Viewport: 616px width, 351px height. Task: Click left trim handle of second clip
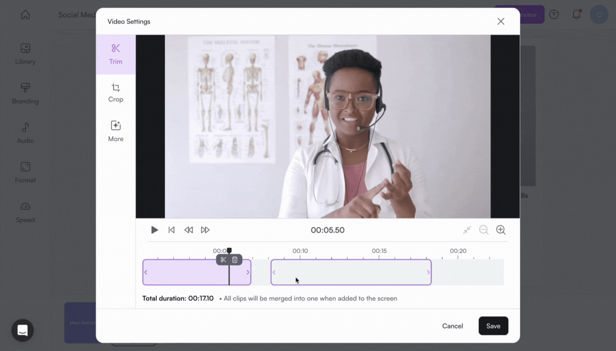pos(274,272)
